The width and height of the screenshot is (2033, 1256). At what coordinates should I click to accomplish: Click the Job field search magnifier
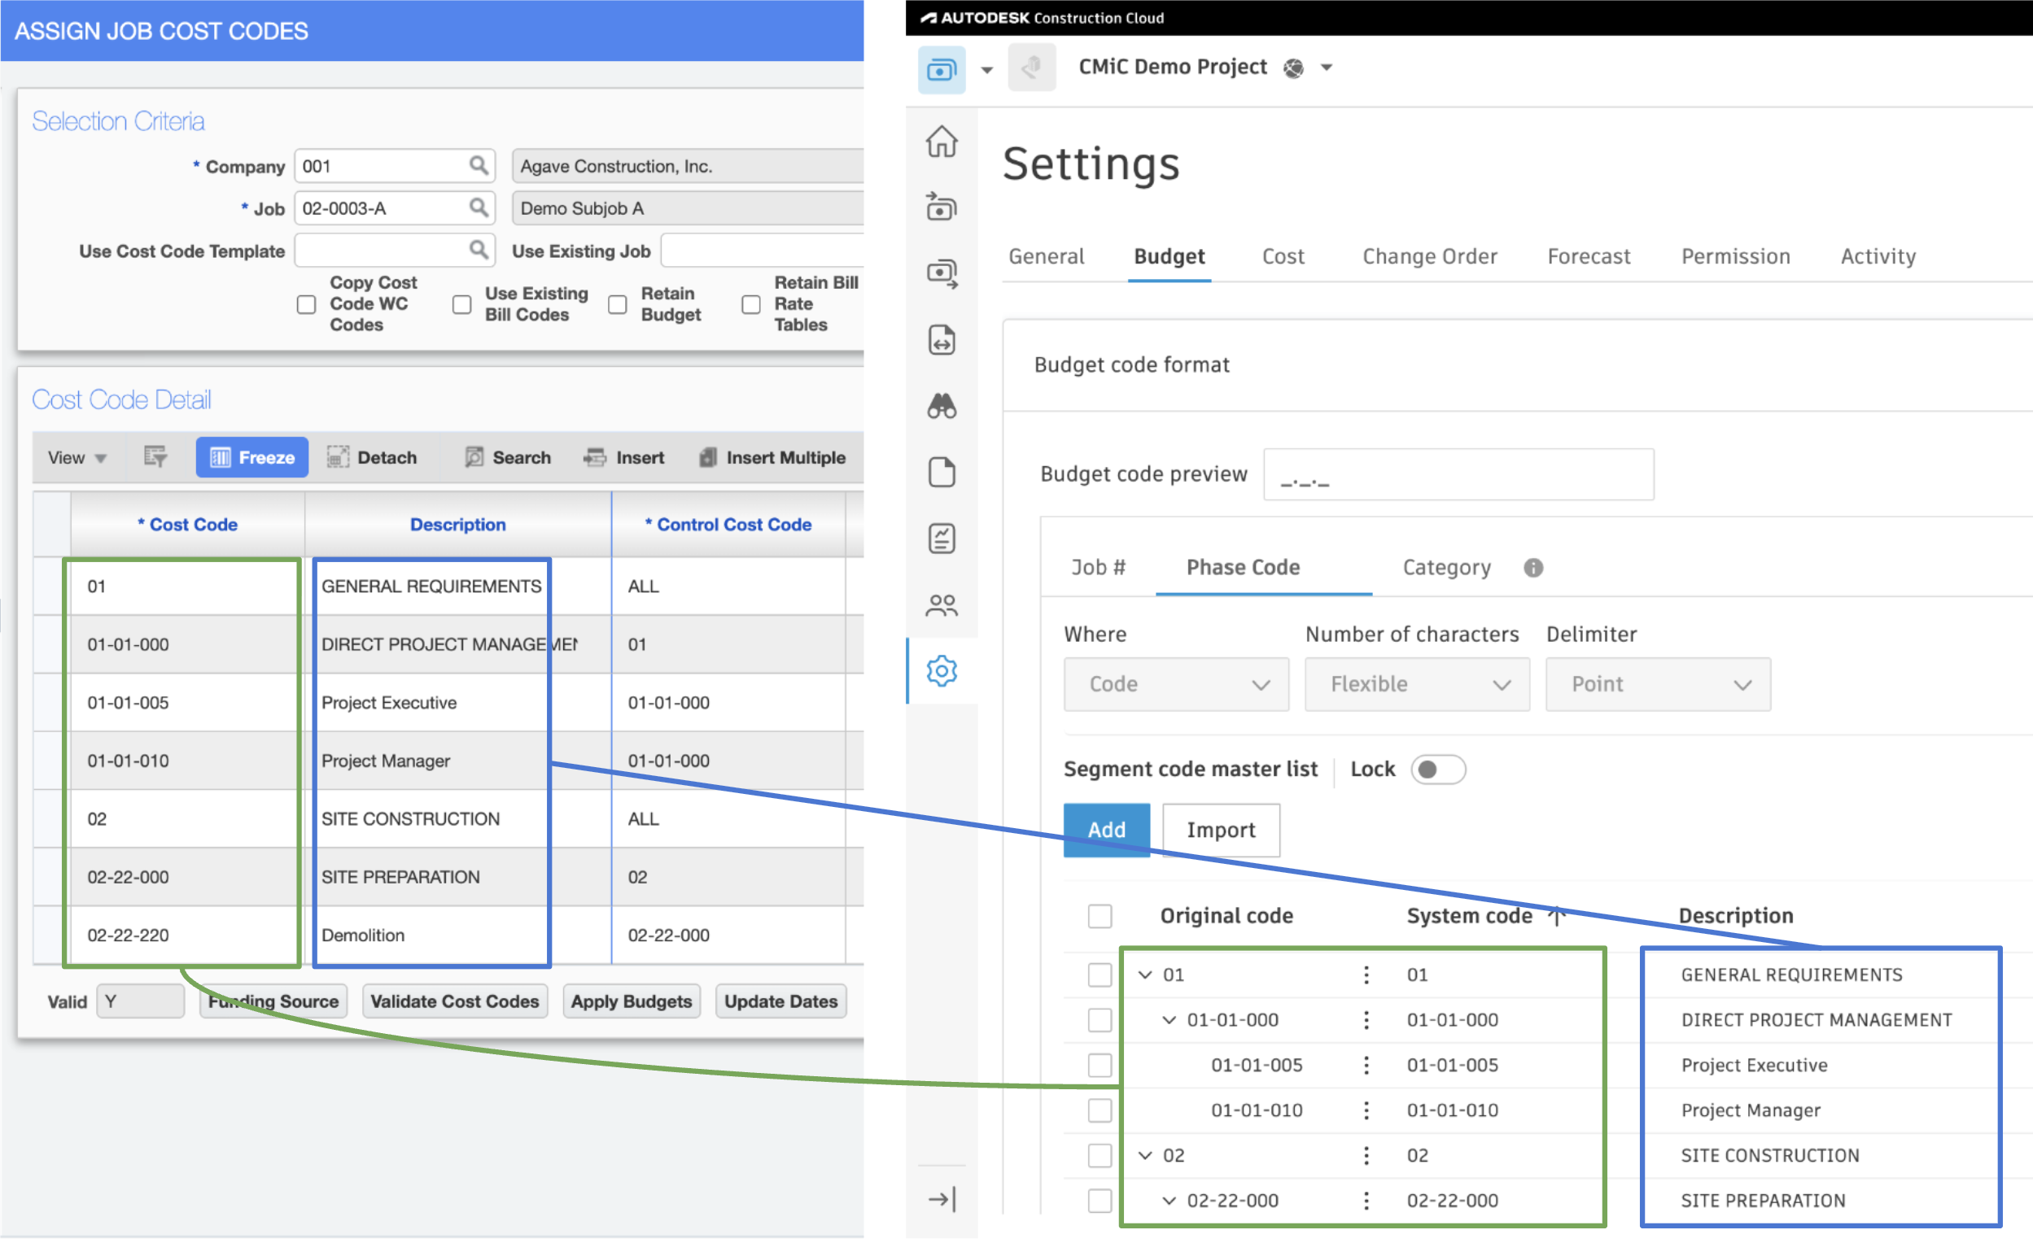click(x=479, y=207)
